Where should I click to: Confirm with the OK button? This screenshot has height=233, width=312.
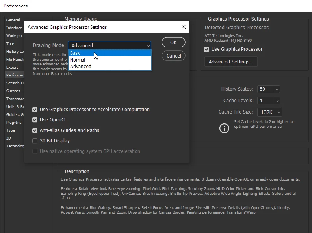[x=173, y=43]
